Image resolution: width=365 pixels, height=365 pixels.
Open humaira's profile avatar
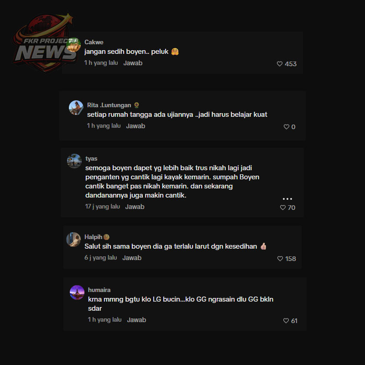point(77,292)
